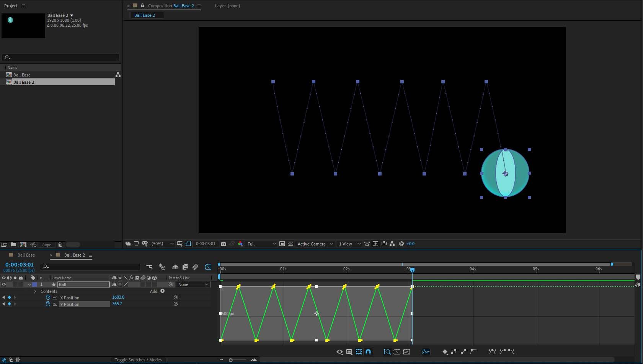Screen dimensions: 643x364
Task: Convert keyframes to Hold icon
Action: (454, 352)
